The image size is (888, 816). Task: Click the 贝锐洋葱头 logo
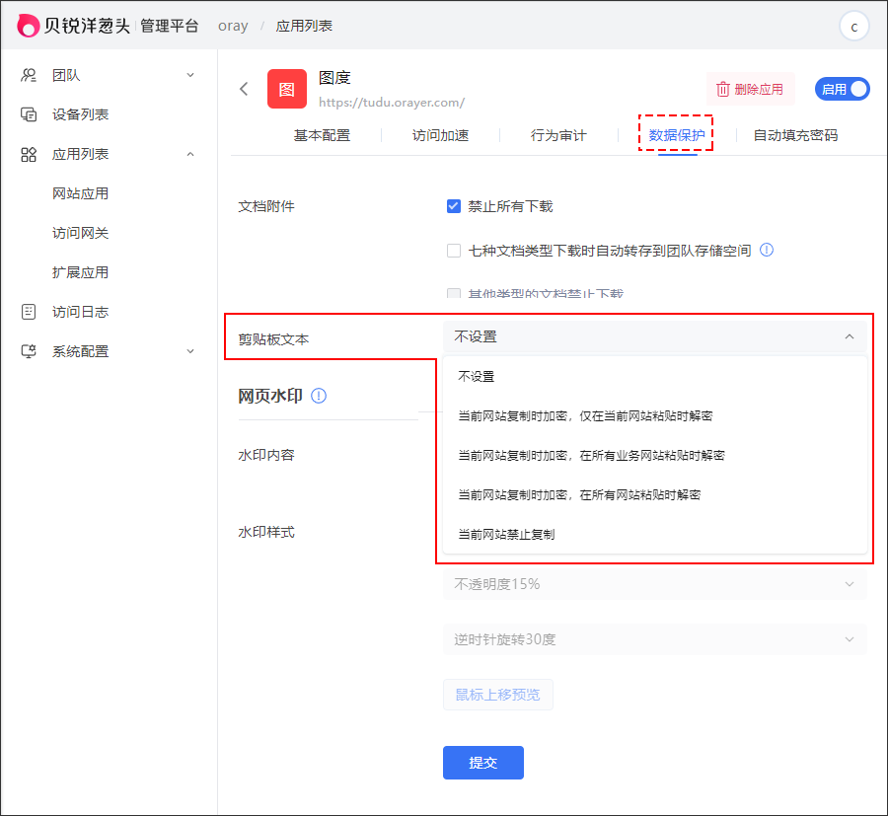pyautogui.click(x=73, y=26)
